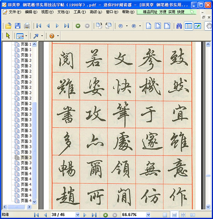This screenshot has width=213, height=219.
Task: Open the page number dropdown in status bar
Action: [x=77, y=215]
